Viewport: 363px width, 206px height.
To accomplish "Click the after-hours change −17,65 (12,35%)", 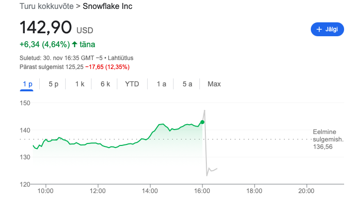I will pos(107,67).
